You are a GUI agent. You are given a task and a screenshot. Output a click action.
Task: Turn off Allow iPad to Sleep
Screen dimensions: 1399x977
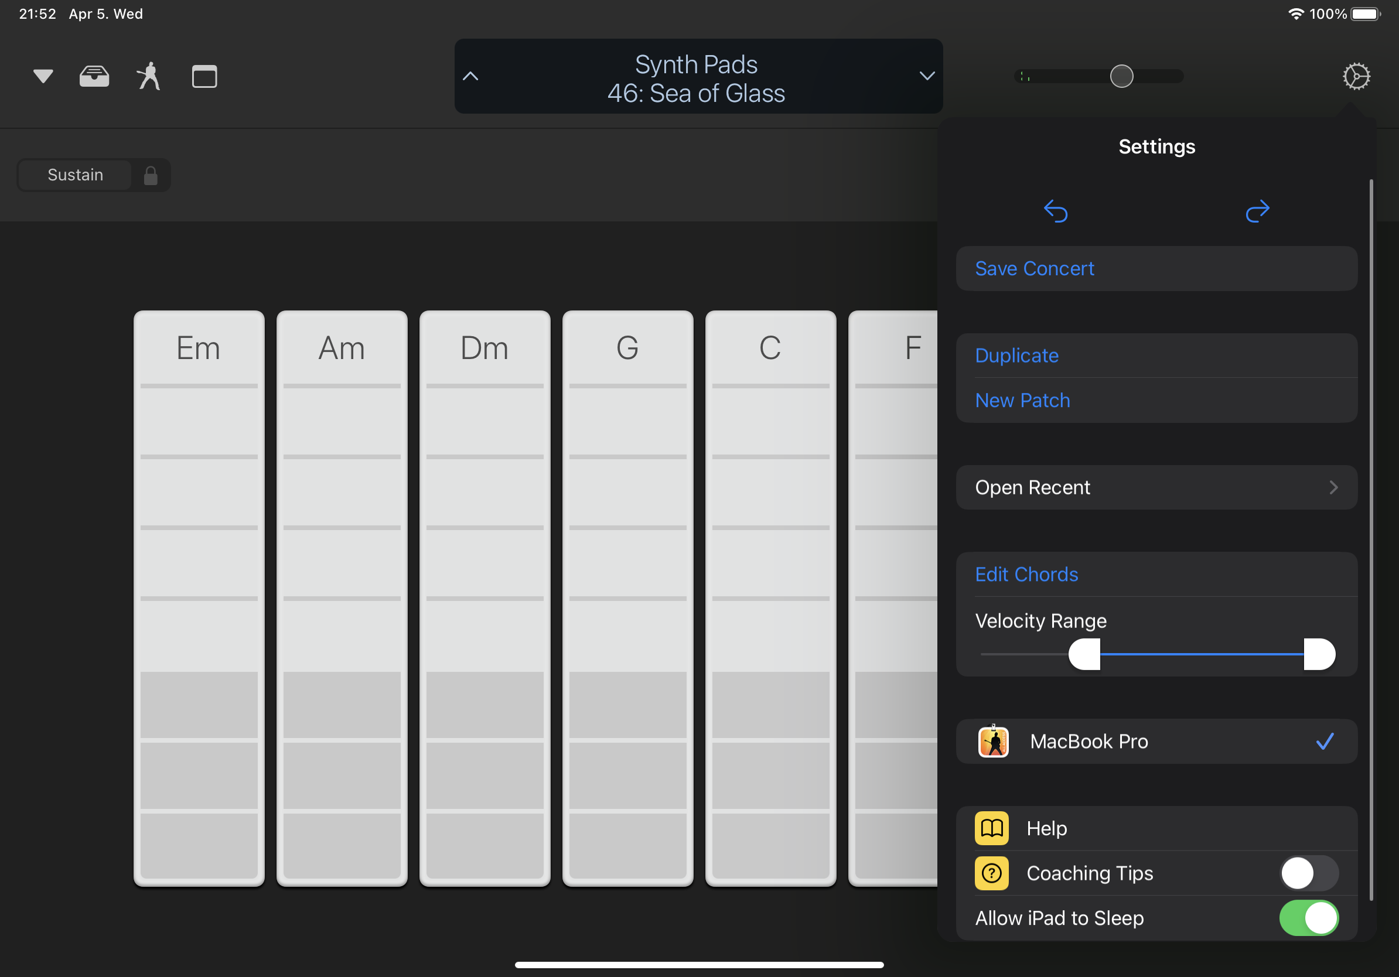(x=1308, y=918)
